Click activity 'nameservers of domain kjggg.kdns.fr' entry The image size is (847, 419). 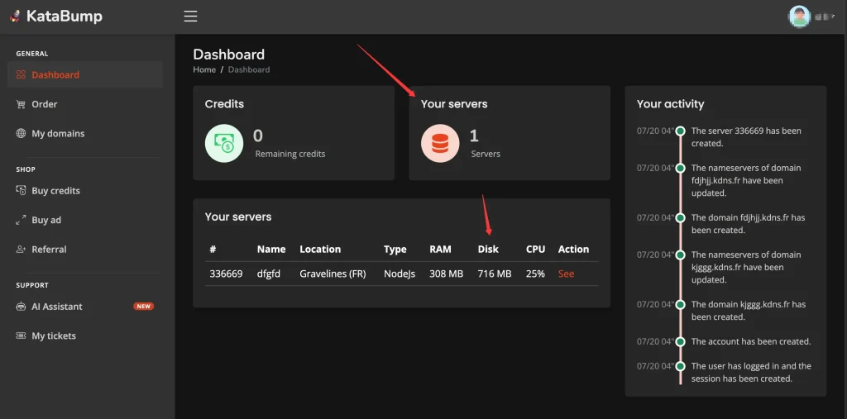(746, 267)
